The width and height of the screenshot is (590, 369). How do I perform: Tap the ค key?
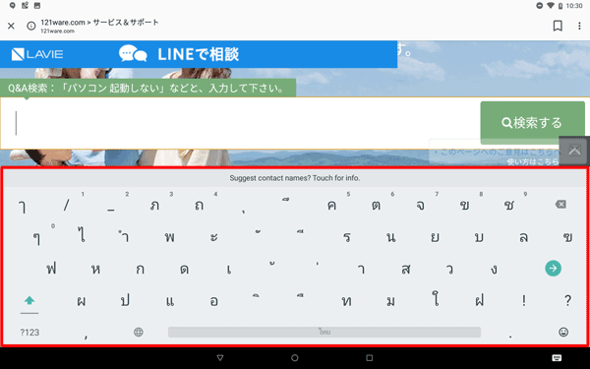tap(331, 205)
